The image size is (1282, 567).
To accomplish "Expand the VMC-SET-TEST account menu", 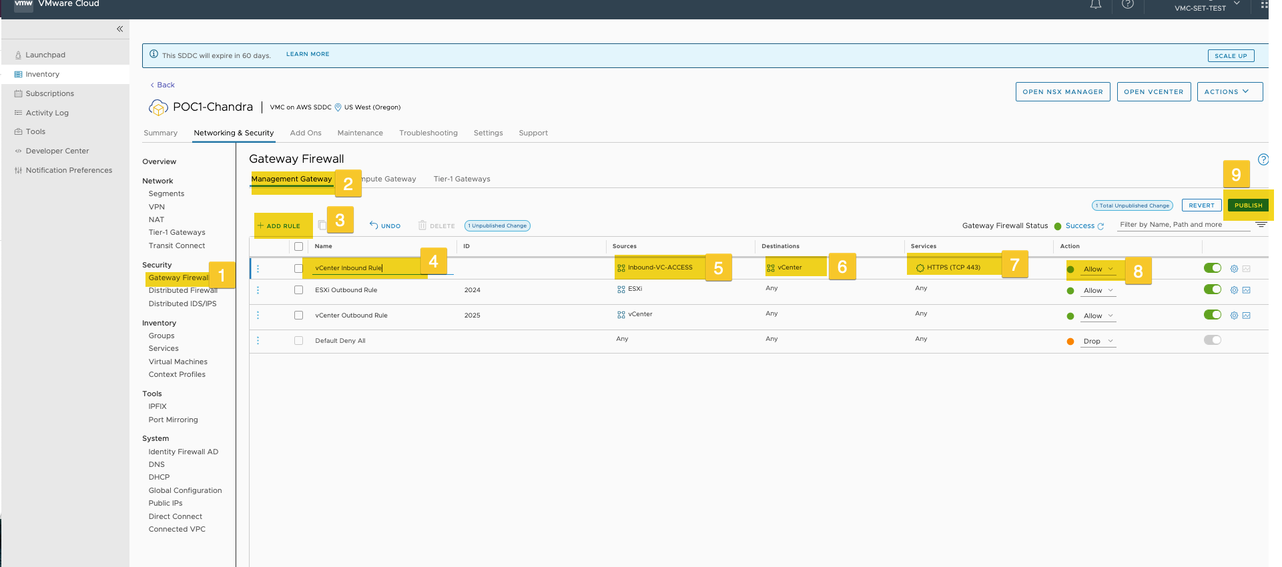I will pos(1207,7).
